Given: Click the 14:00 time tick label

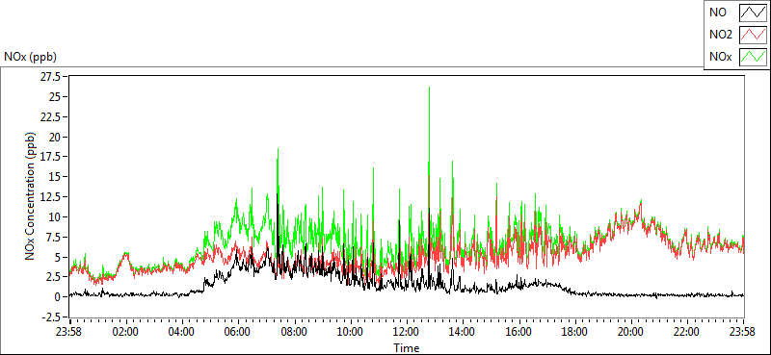Looking at the screenshot, I should pos(463,331).
